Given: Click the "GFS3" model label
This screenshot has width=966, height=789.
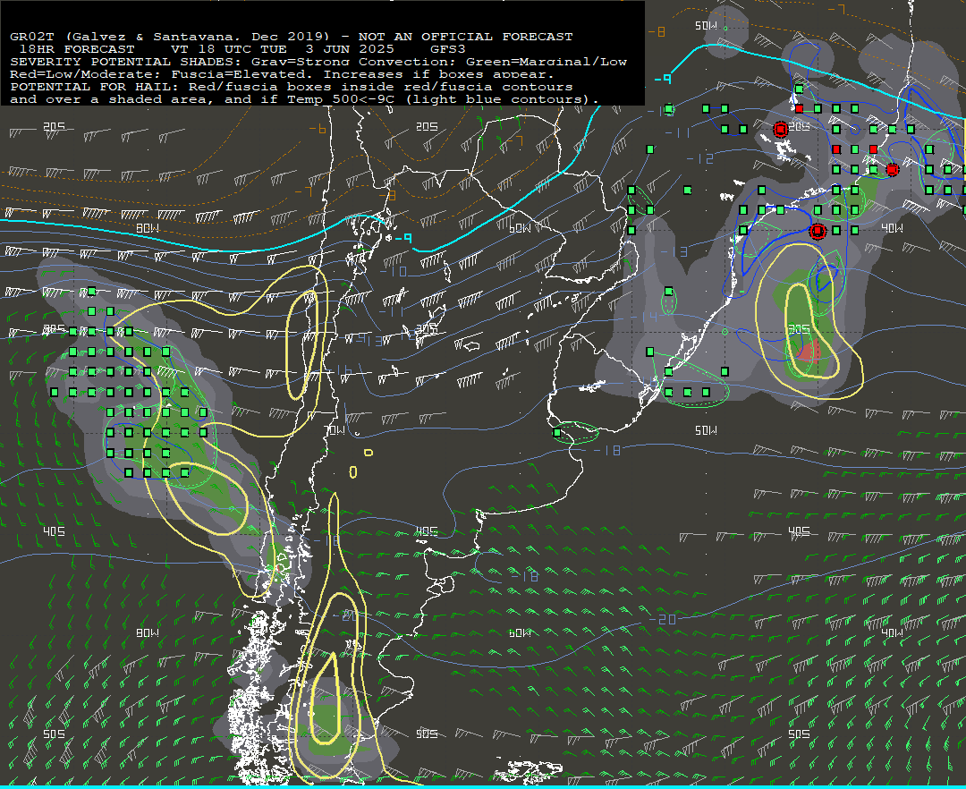Looking at the screenshot, I should coord(448,49).
